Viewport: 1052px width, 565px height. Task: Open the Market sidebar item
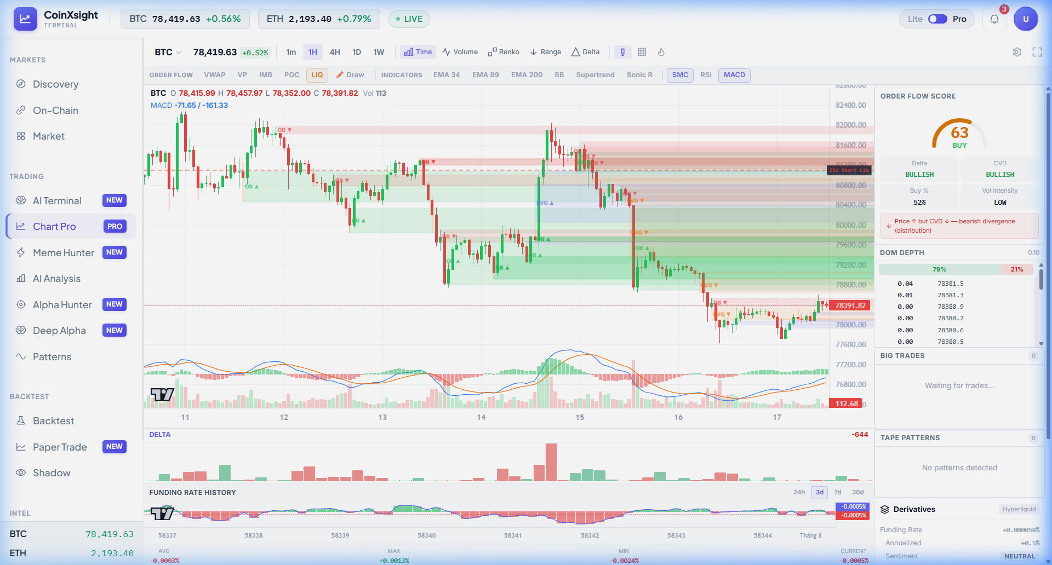click(x=71, y=136)
